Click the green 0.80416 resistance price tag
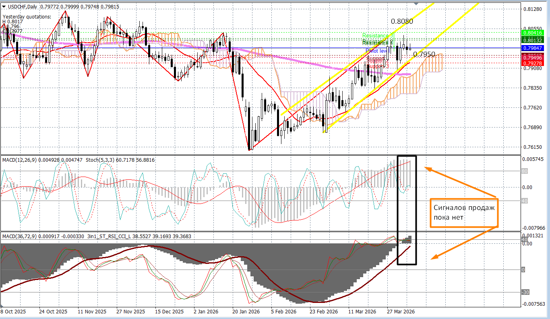 [x=533, y=33]
